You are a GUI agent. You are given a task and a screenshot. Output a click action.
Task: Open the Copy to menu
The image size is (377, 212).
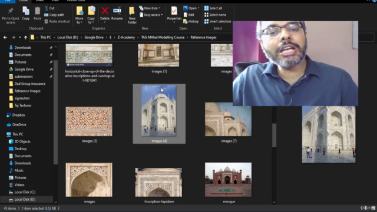point(91,15)
